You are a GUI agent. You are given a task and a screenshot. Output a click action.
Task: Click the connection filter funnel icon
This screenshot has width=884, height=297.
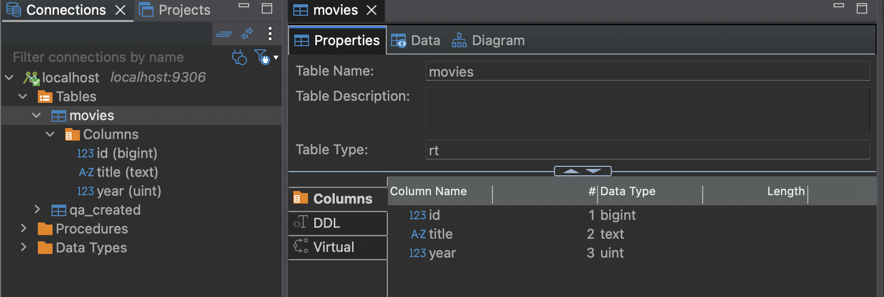click(262, 57)
